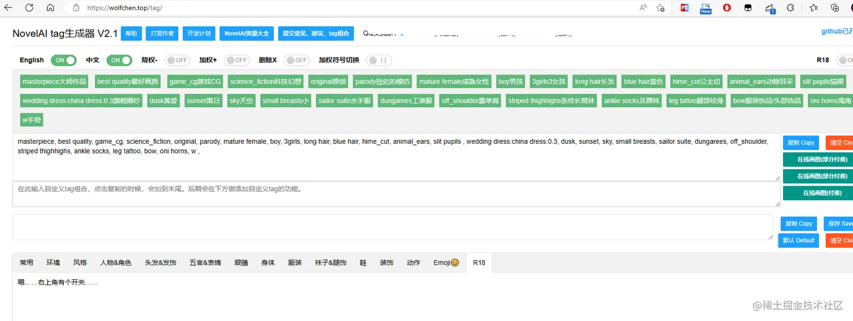Image resolution: width=853 pixels, height=321 pixels.
Task: Click the blue 帮助 button
Action: [x=131, y=33]
